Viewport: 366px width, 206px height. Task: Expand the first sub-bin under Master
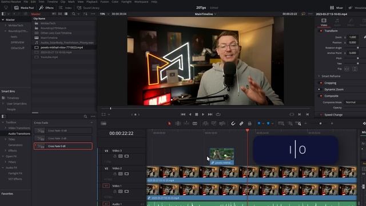(x=5, y=25)
